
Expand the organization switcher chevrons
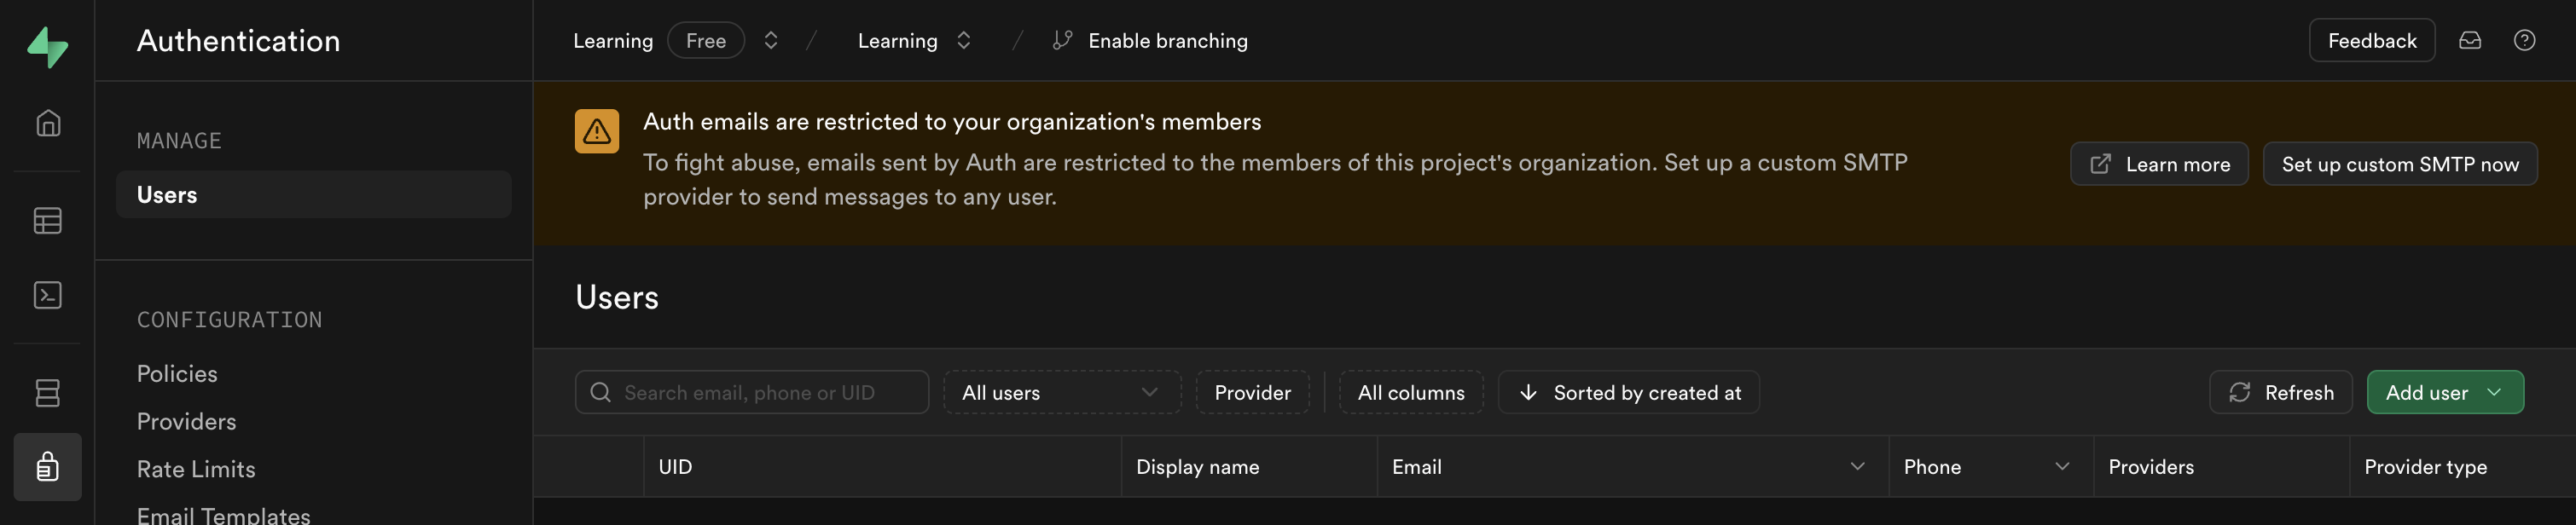point(771,40)
